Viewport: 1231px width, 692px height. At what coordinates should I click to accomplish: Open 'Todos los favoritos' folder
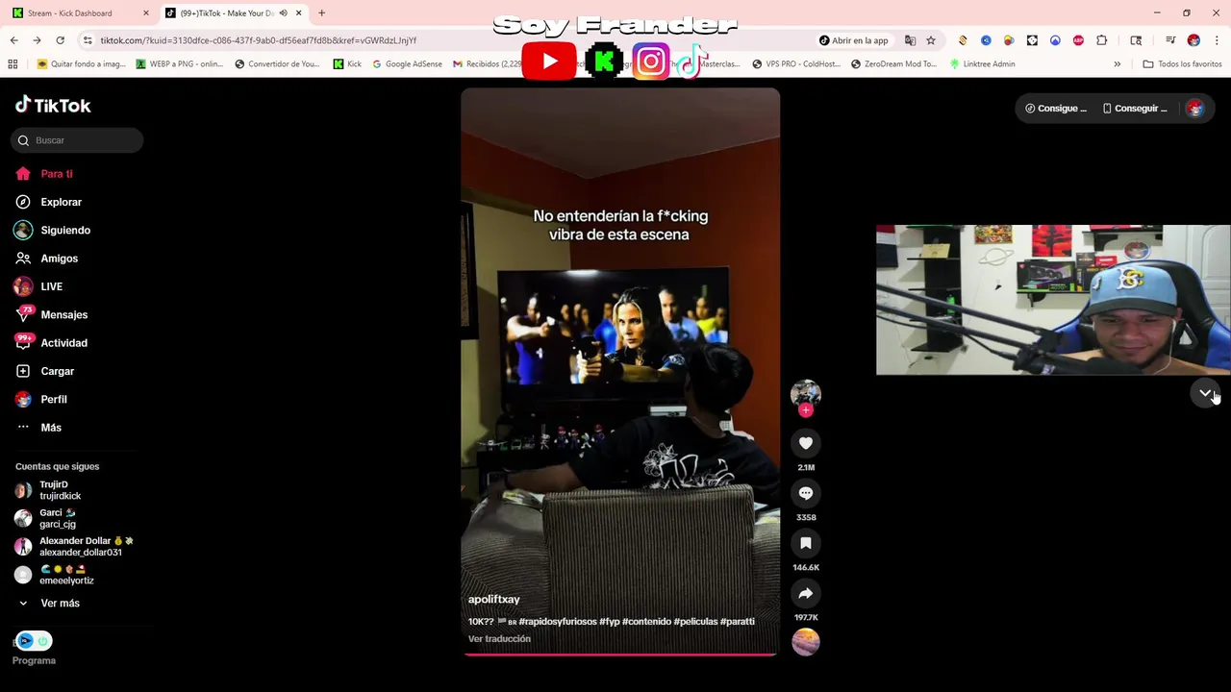click(1182, 64)
